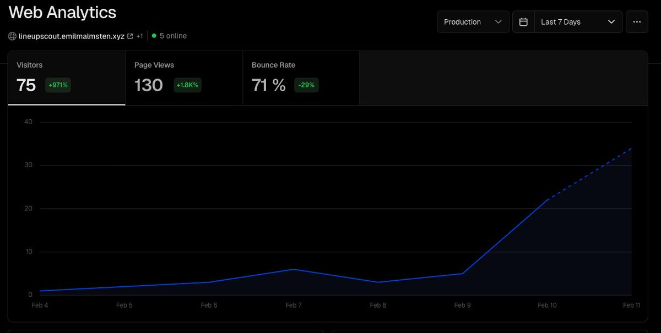
Task: Open lineupscout.emilmalmsten.xyz link
Action: (x=72, y=36)
